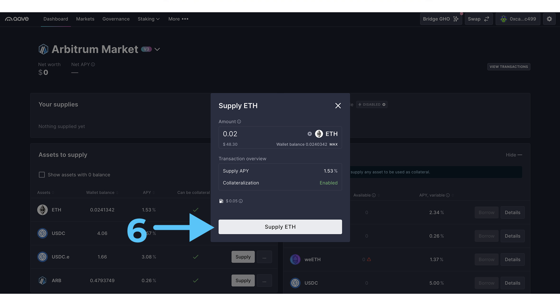Click View Transactions button
This screenshot has width=560, height=306.
pos(509,67)
